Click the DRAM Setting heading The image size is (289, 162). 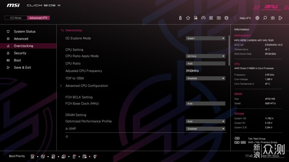pos(76,115)
